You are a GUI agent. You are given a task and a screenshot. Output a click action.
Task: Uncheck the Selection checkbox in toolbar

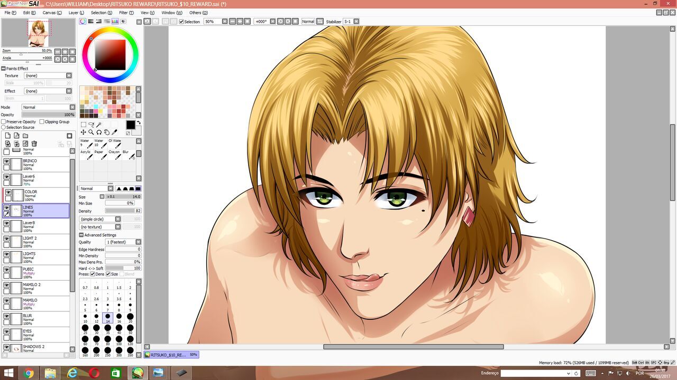click(181, 22)
